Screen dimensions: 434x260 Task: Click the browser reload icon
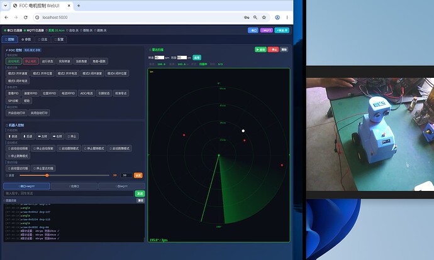tap(25, 18)
